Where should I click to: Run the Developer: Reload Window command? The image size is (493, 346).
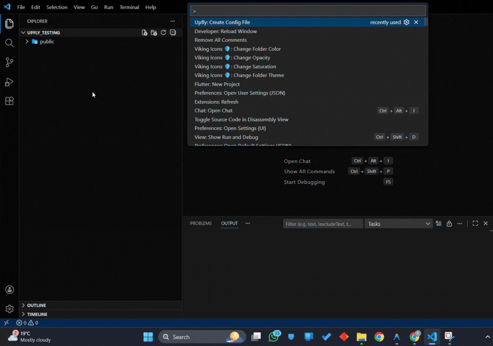(225, 31)
